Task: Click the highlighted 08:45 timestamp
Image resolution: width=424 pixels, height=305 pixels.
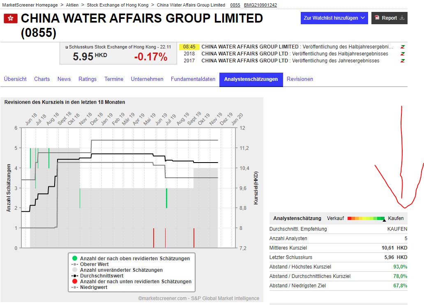Action: point(189,47)
